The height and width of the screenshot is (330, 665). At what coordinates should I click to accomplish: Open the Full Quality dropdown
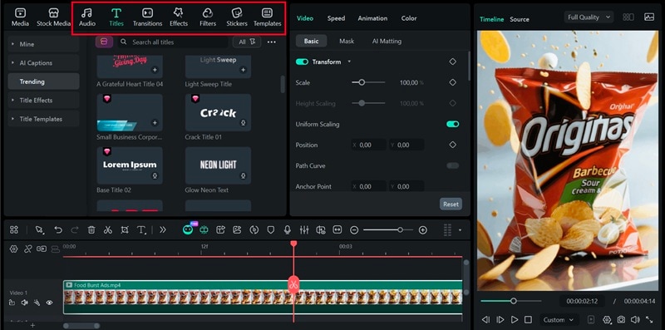click(589, 17)
